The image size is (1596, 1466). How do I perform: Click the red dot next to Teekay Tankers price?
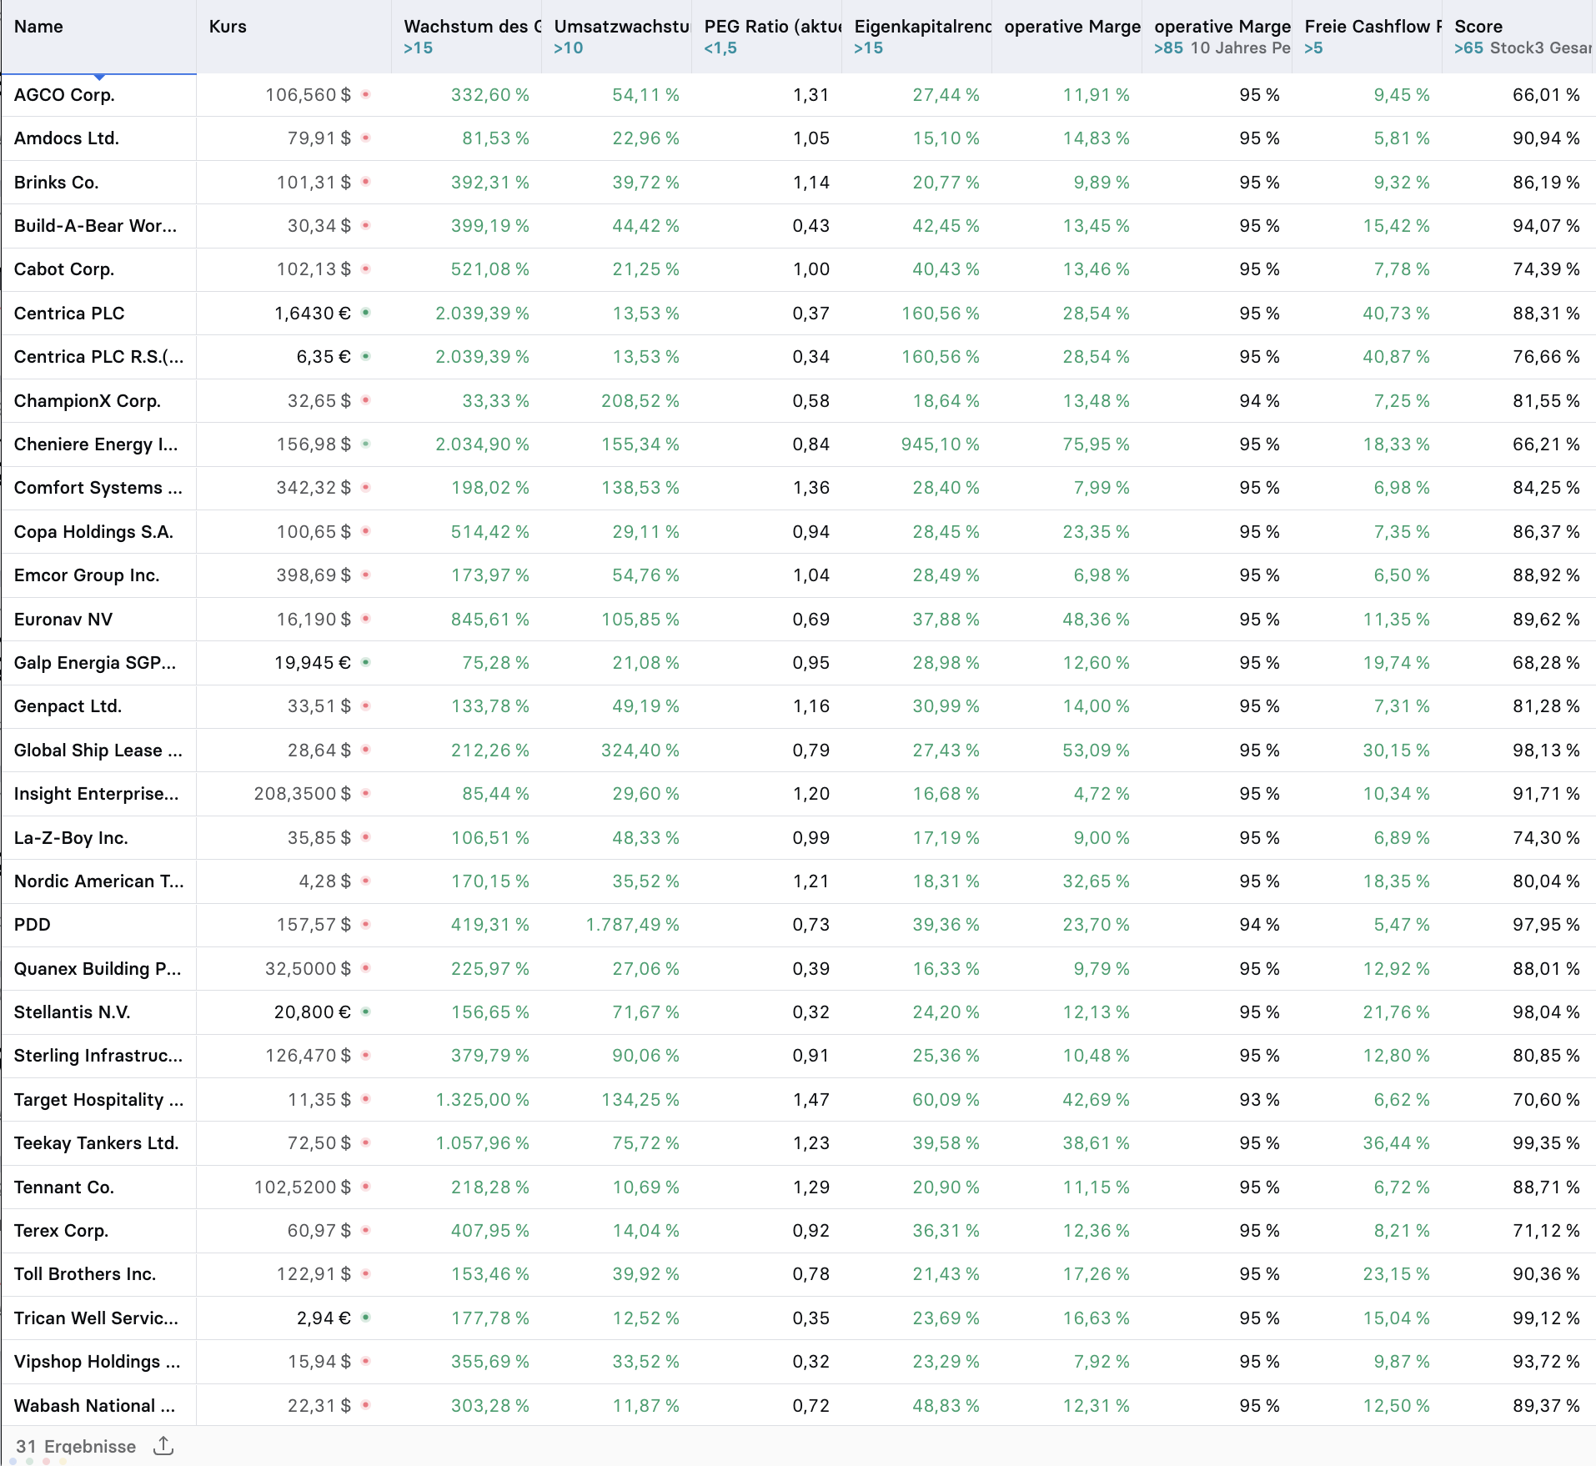click(367, 1143)
